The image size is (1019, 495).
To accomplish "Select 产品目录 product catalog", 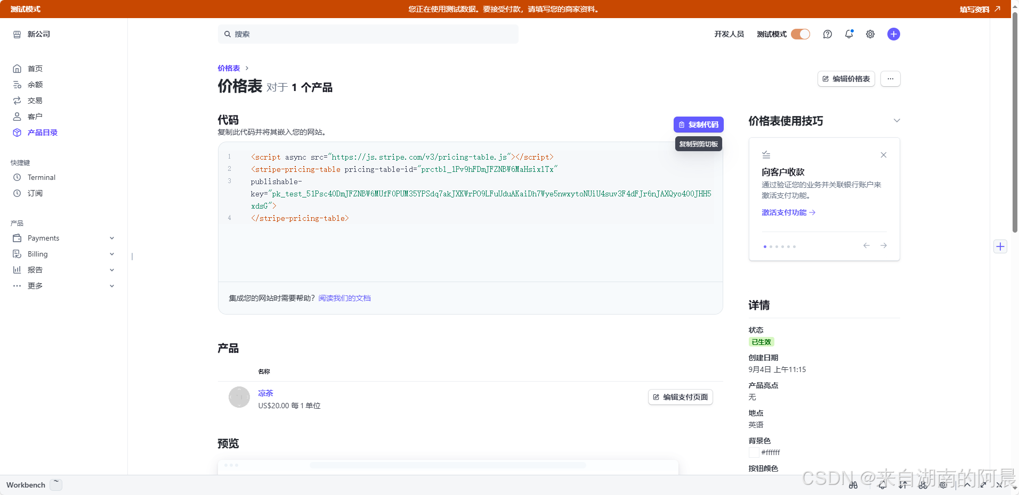I will coord(42,133).
